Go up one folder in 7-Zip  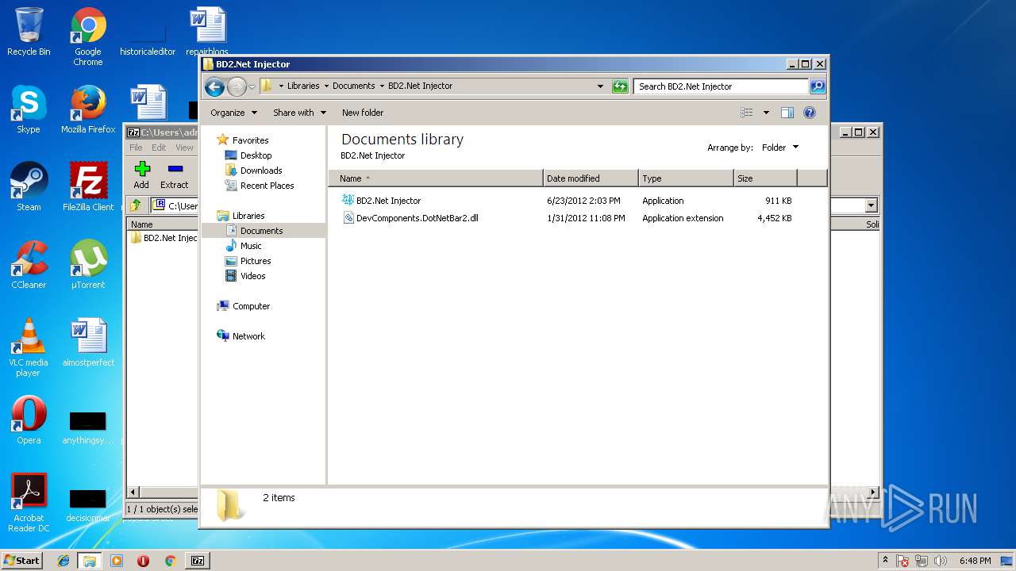coord(136,205)
